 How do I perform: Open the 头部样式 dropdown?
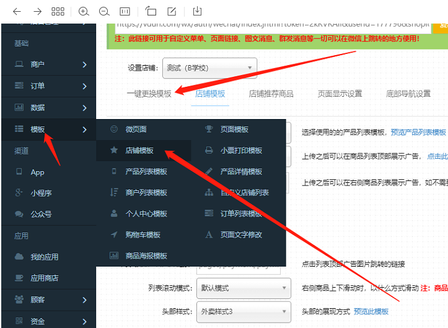pos(242,311)
